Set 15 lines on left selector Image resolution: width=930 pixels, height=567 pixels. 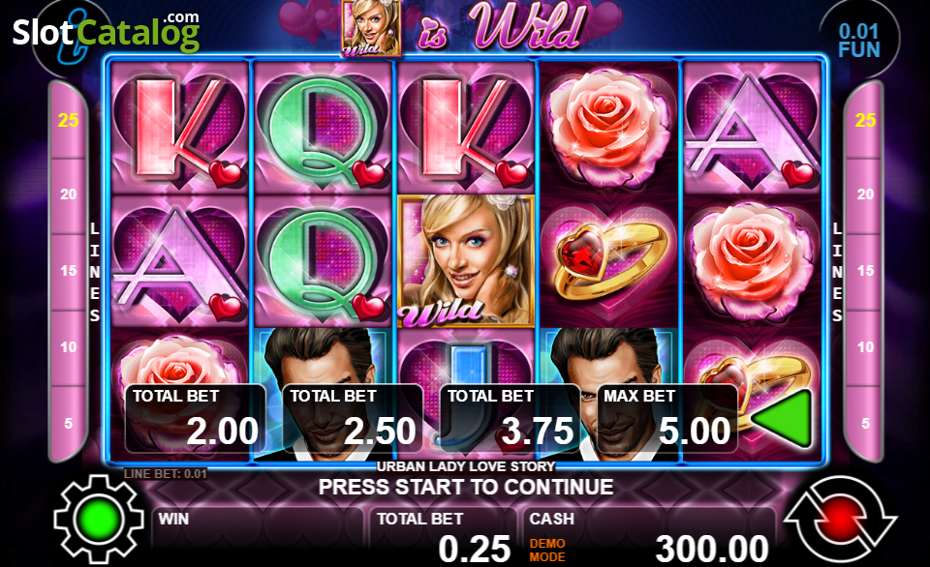68,271
